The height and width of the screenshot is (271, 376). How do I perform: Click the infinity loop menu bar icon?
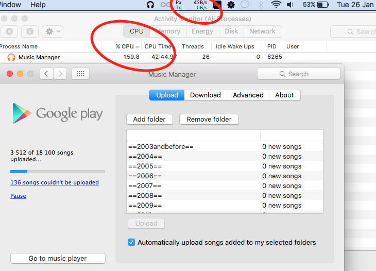coord(165,5)
